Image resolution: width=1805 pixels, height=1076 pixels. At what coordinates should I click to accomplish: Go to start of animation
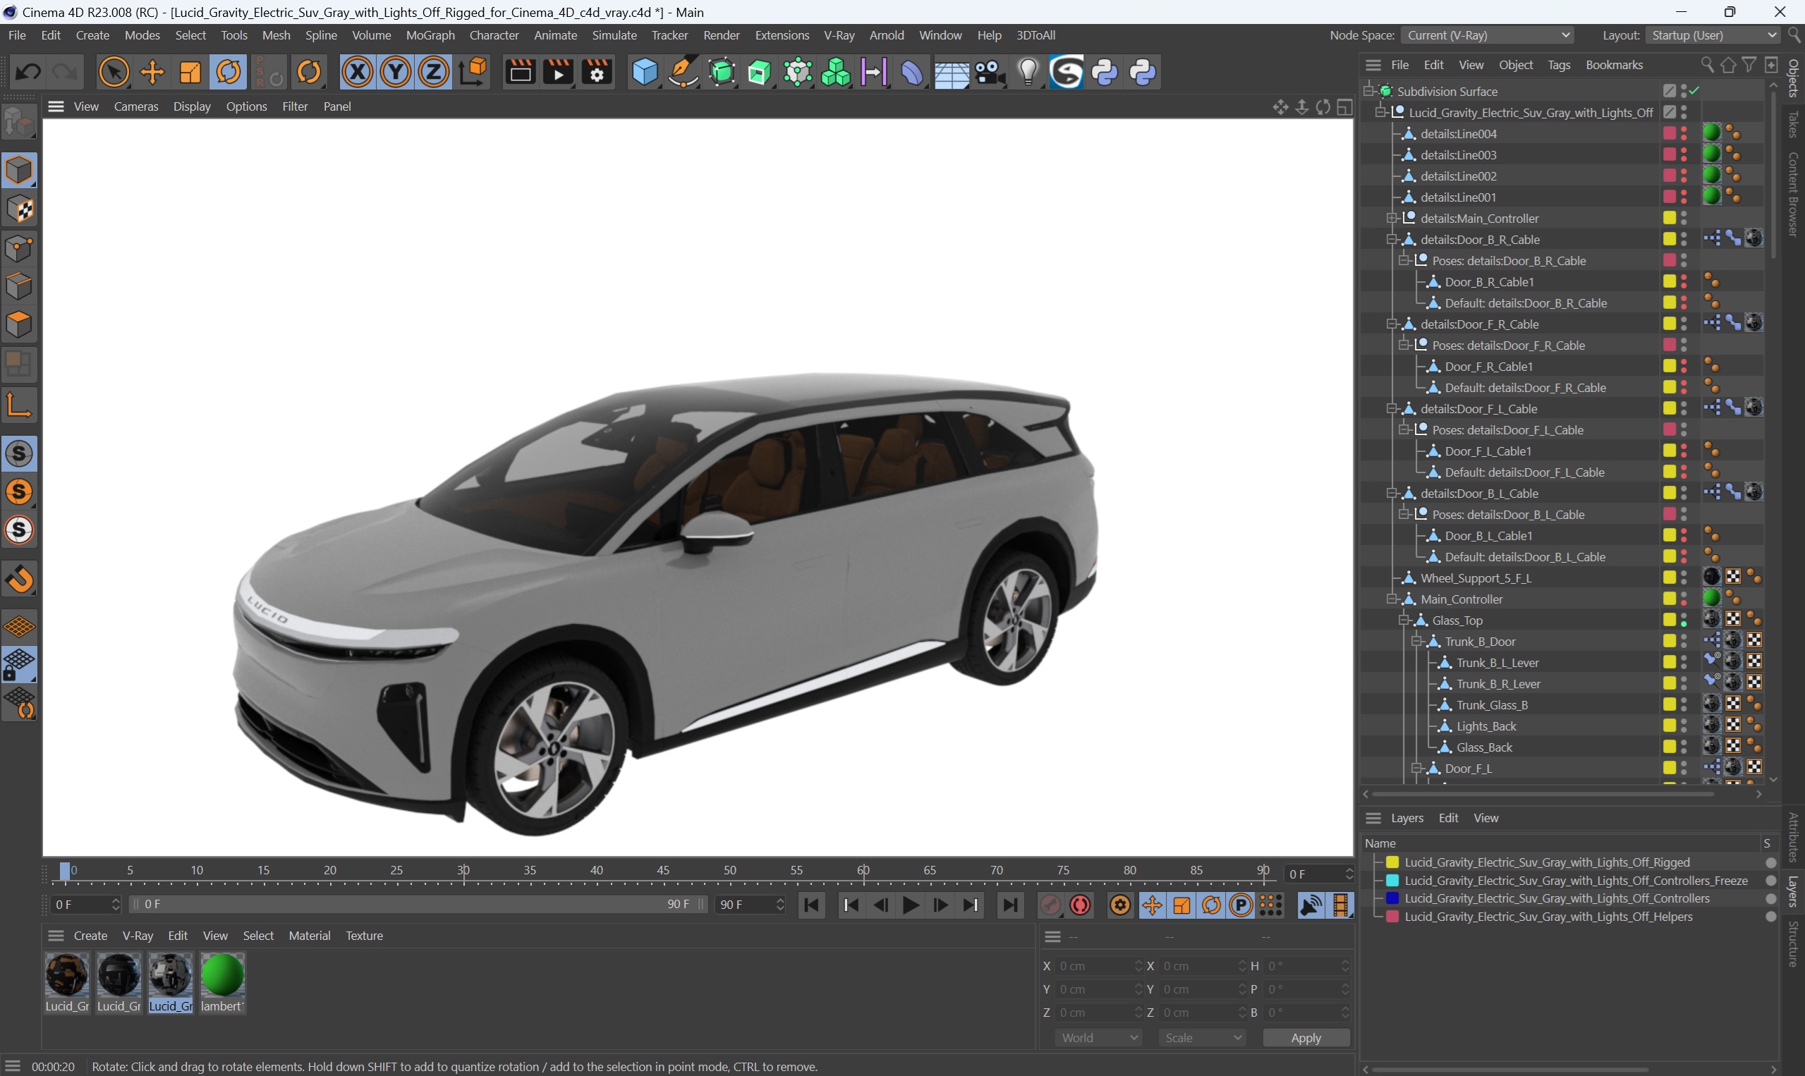click(811, 904)
